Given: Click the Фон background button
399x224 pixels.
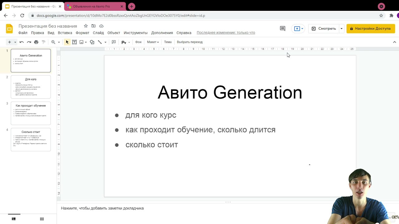Looking at the screenshot, I should click(x=138, y=42).
